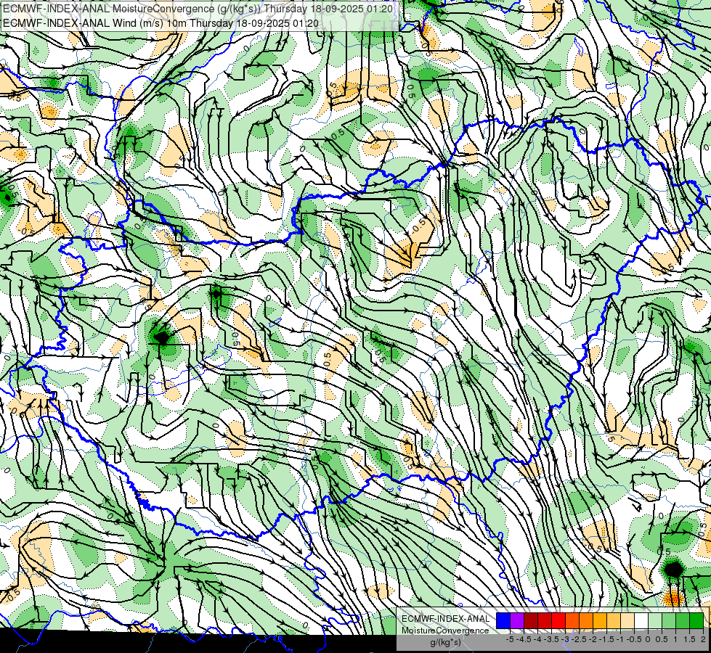Click the purple legend swatch
This screenshot has height=653, width=711.
(x=517, y=621)
